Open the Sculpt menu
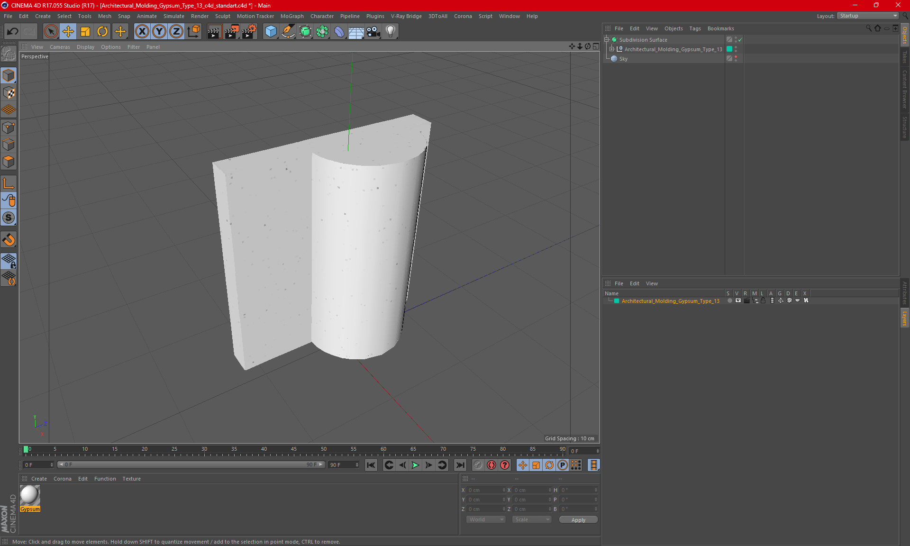This screenshot has height=546, width=910. coord(222,16)
